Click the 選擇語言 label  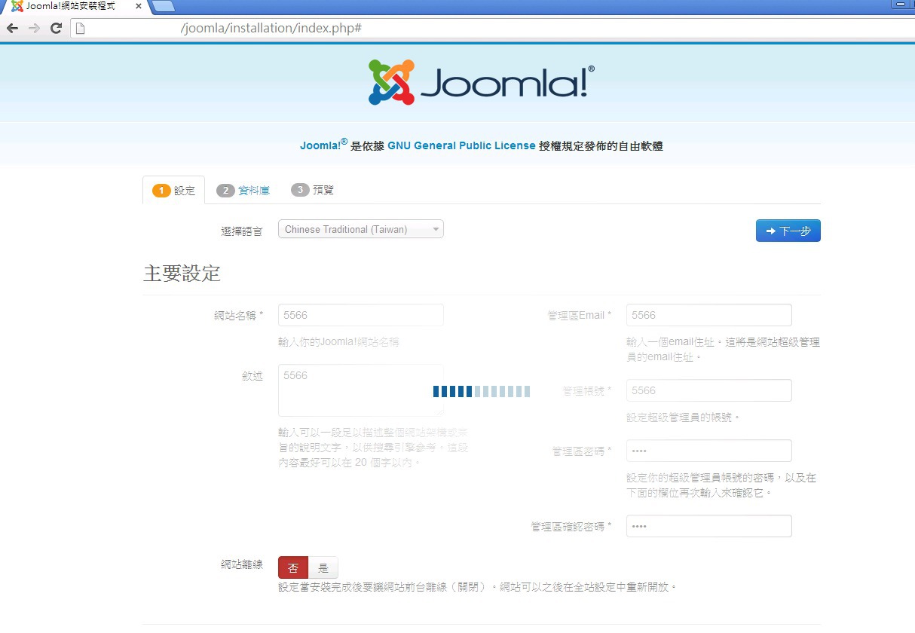(x=242, y=231)
